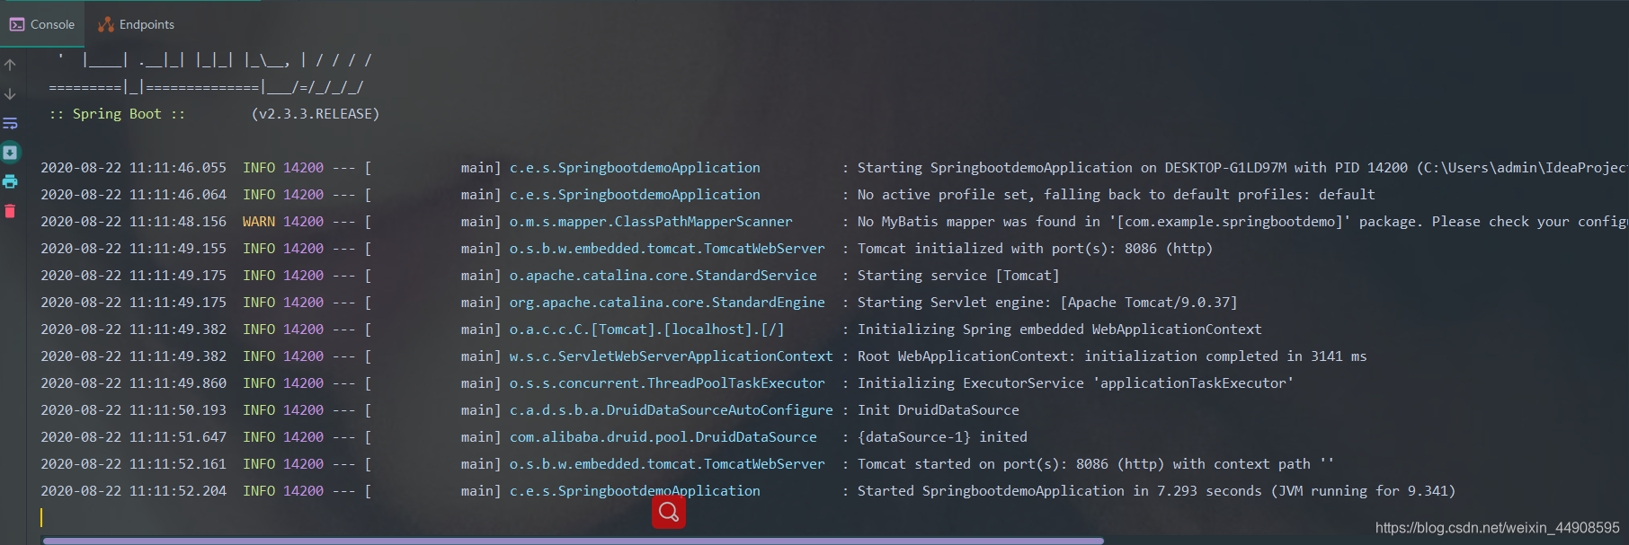Click the ':: Spring Boot ::' banner text

[x=117, y=114]
